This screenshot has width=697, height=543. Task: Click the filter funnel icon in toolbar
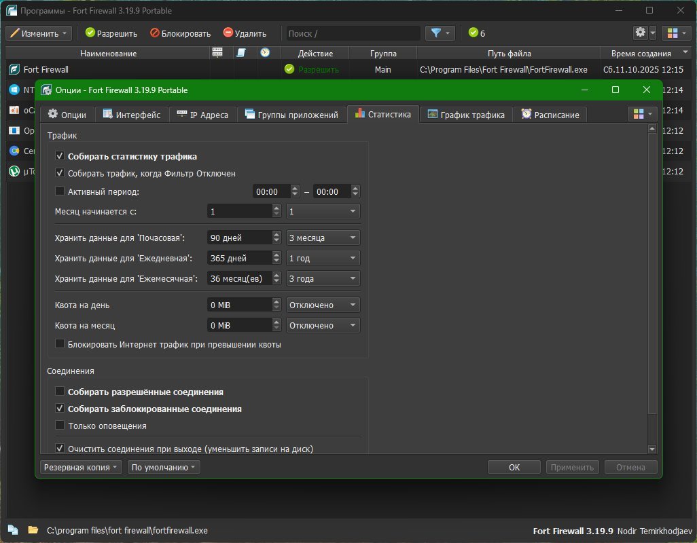click(x=435, y=33)
